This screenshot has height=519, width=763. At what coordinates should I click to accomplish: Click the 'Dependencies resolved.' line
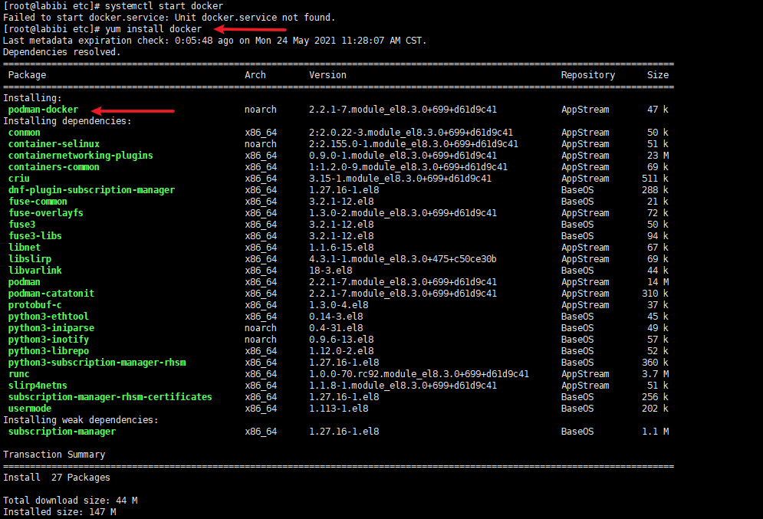(62, 52)
